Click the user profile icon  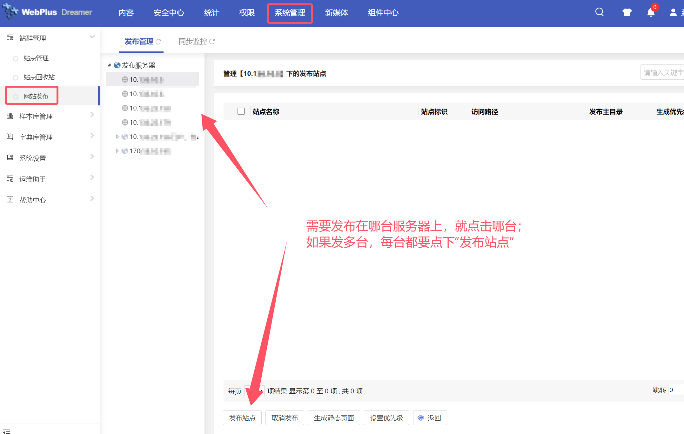point(673,12)
